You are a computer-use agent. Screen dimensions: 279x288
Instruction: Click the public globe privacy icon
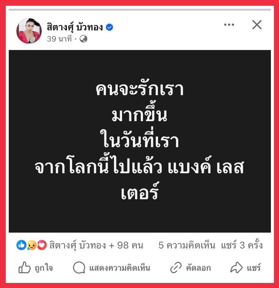[83, 39]
